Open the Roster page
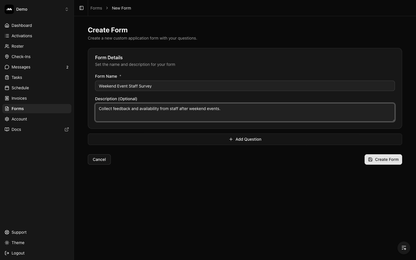This screenshot has height=260, width=416. pos(17,46)
